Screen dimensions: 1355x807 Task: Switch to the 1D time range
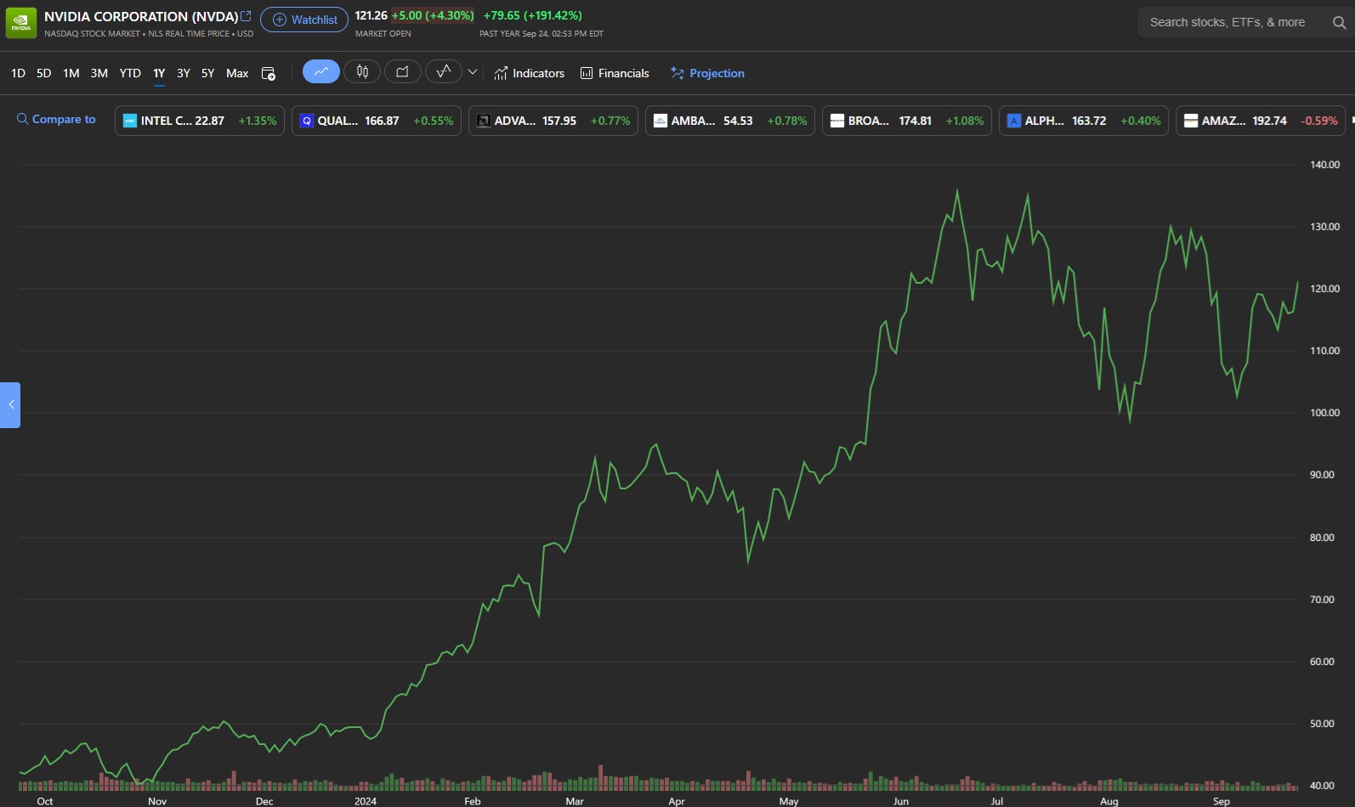[18, 73]
